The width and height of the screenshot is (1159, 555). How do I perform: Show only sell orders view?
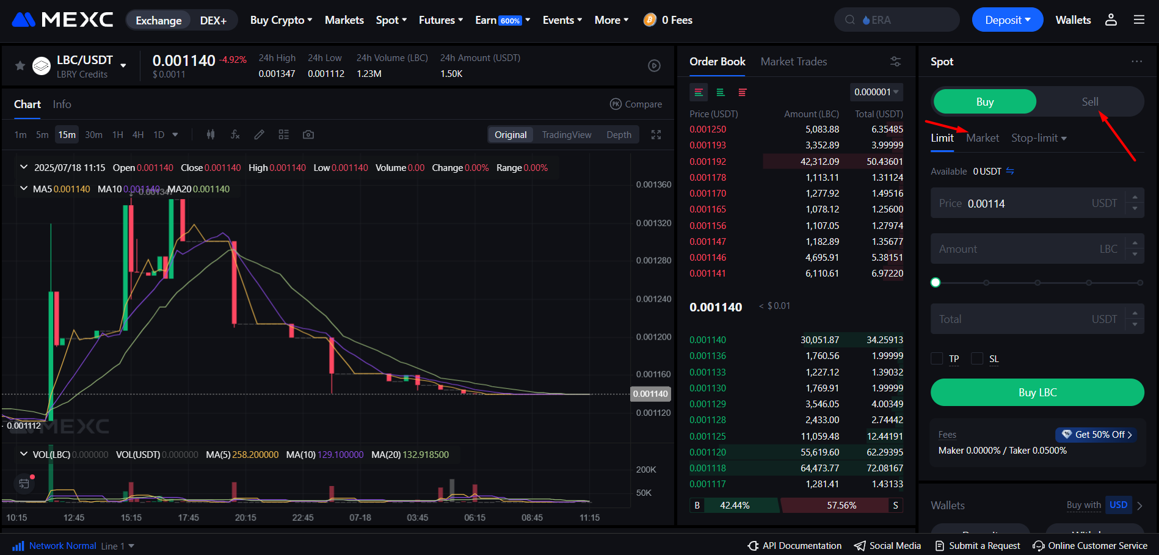743,92
